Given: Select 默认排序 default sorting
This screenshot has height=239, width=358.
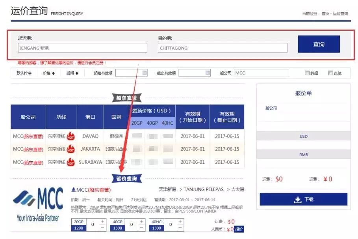Looking at the screenshot, I should 24,73.
